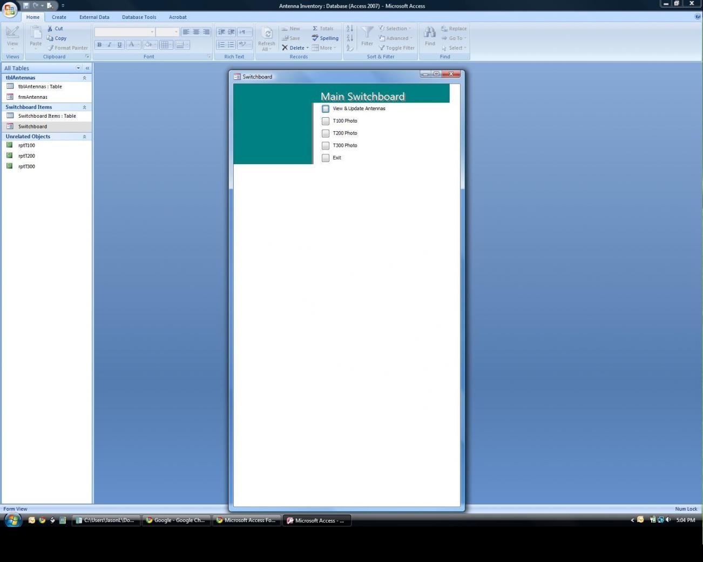Center text using ribbon alignment icon
This screenshot has height=562, width=703.
tap(196, 32)
